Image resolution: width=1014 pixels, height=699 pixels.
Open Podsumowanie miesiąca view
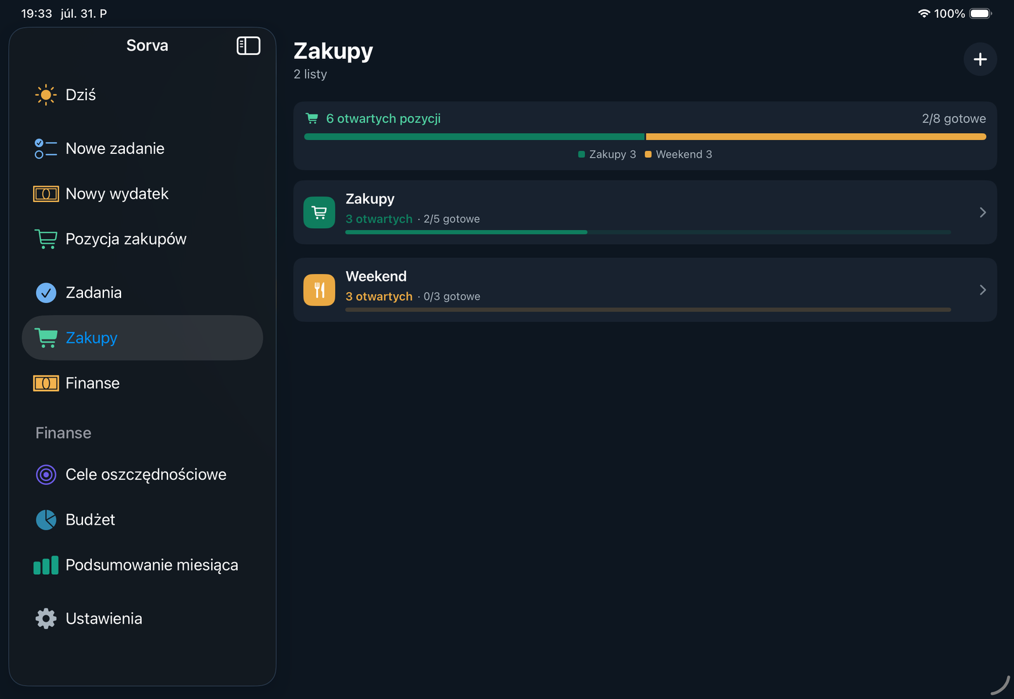(x=143, y=565)
